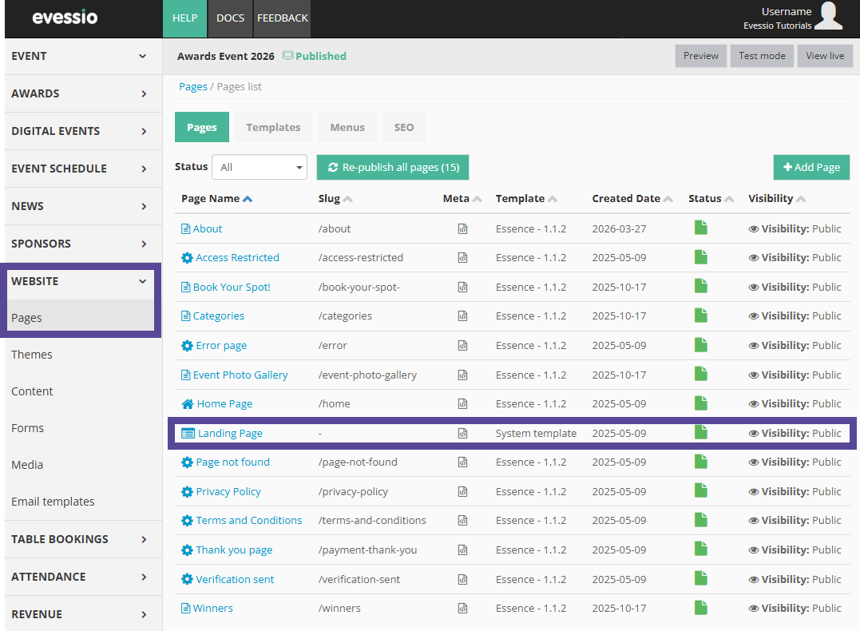Click the meta icon in the Winners row
Screen dimensions: 860x631
[x=462, y=609]
